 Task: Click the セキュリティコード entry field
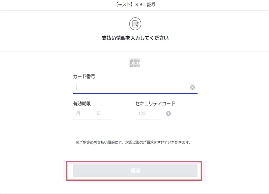148,113
